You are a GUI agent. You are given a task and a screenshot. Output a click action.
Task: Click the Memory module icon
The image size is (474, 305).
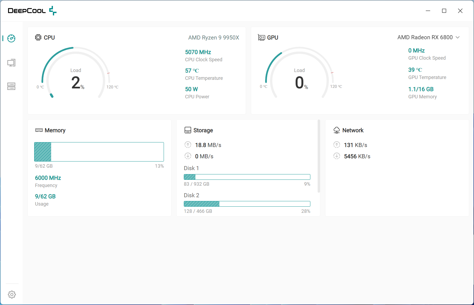[x=39, y=130]
